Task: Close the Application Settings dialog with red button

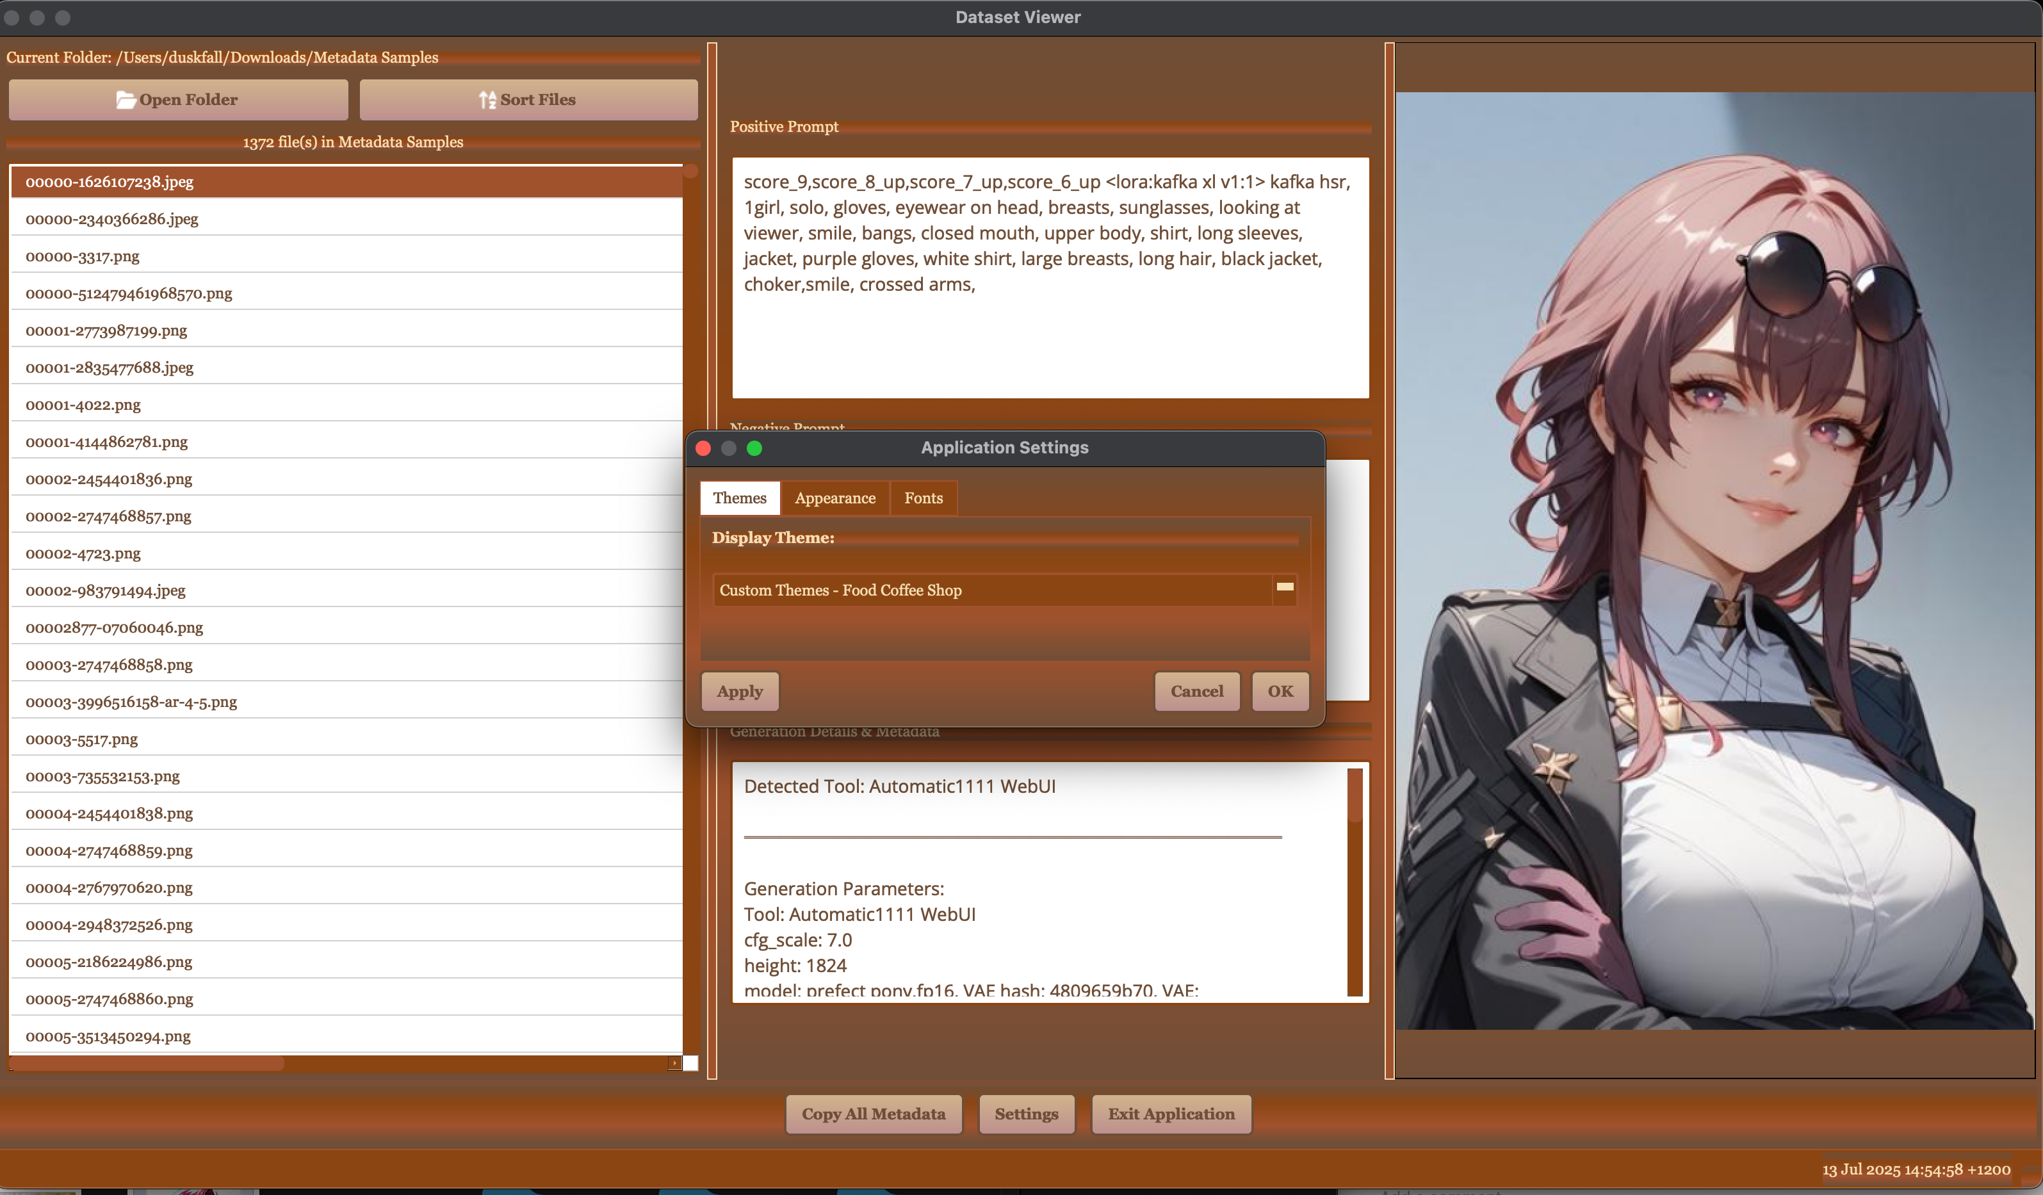Action: 703,448
